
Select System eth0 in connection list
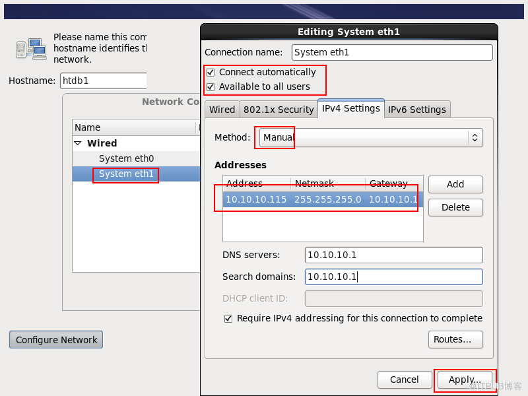pyautogui.click(x=137, y=158)
